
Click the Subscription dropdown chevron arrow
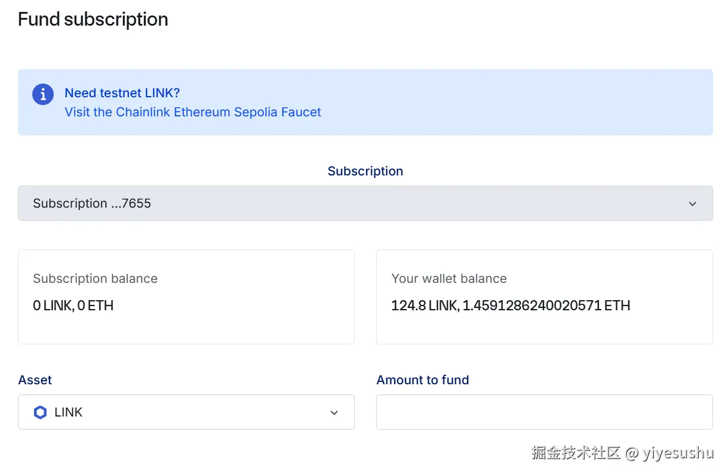[x=692, y=203]
